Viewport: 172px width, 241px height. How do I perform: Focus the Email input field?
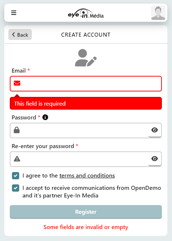pyautogui.click(x=86, y=83)
